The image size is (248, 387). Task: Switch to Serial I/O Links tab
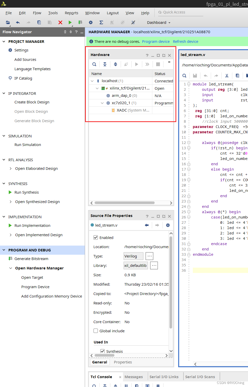[164, 377]
